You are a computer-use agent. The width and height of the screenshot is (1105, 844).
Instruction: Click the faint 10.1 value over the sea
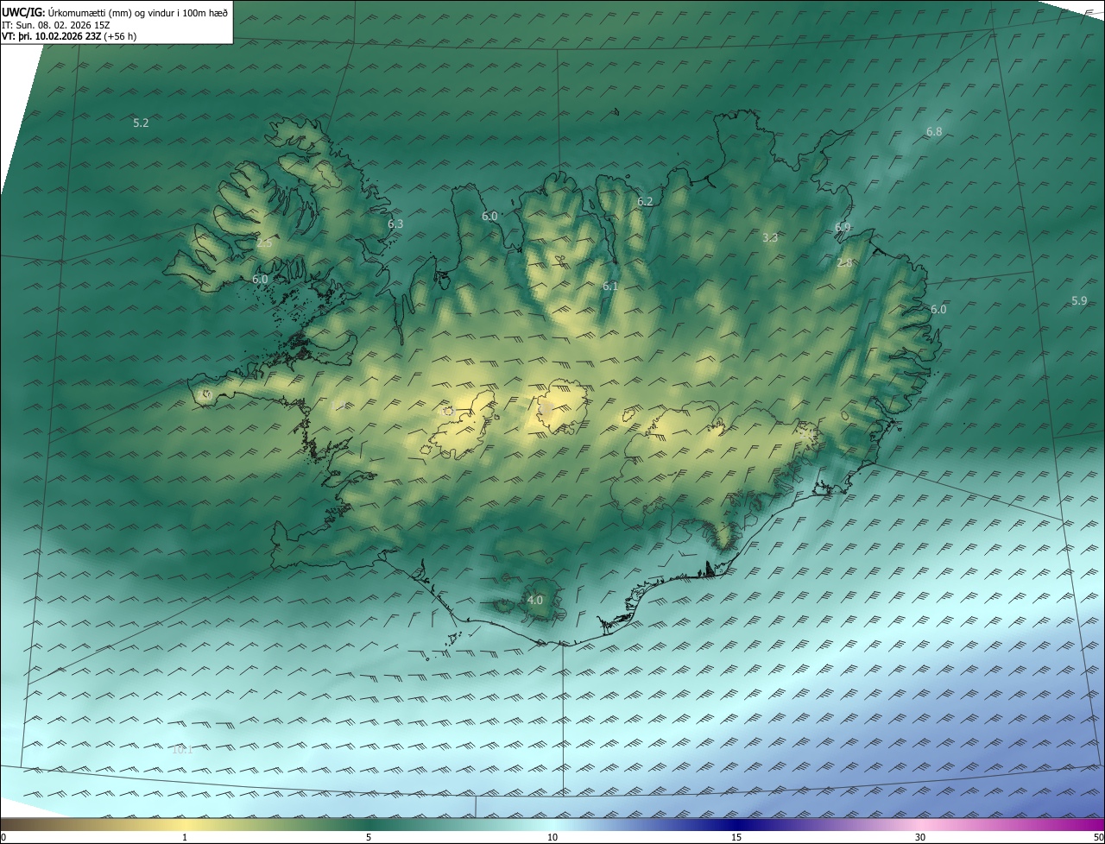[x=182, y=750]
